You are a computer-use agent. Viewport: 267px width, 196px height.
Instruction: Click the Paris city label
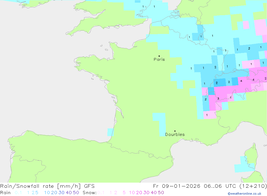point(159,59)
